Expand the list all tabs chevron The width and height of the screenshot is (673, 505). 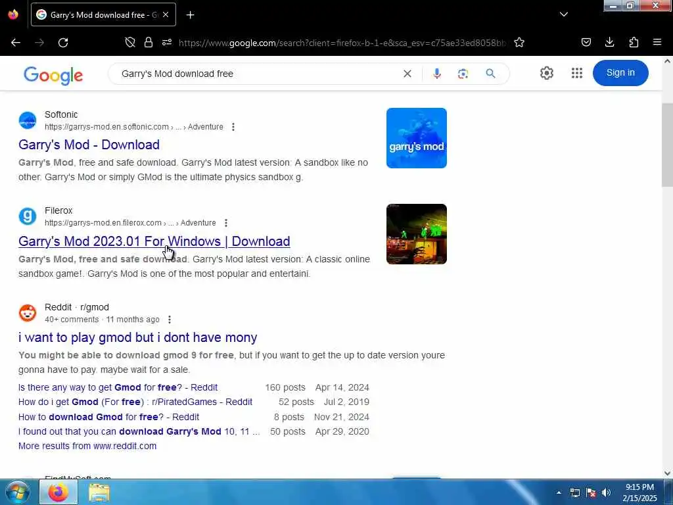(x=564, y=14)
